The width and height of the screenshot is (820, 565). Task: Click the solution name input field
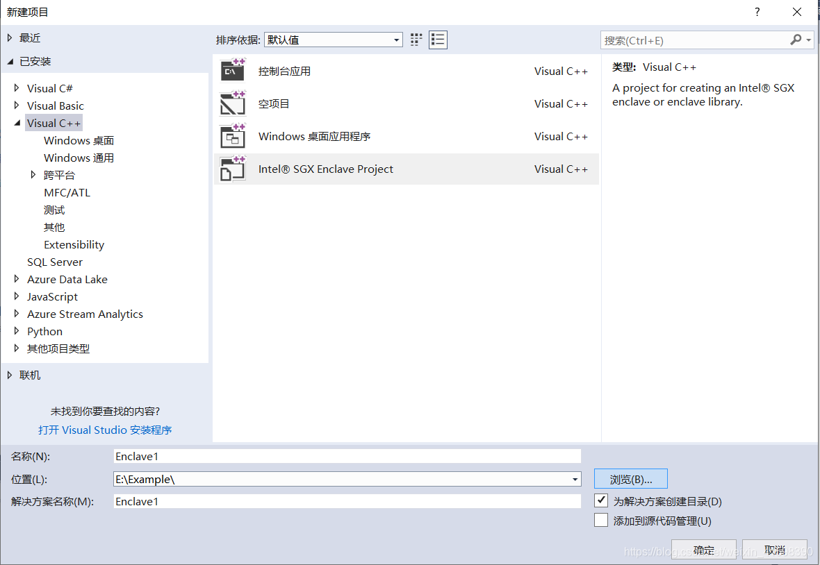click(347, 500)
